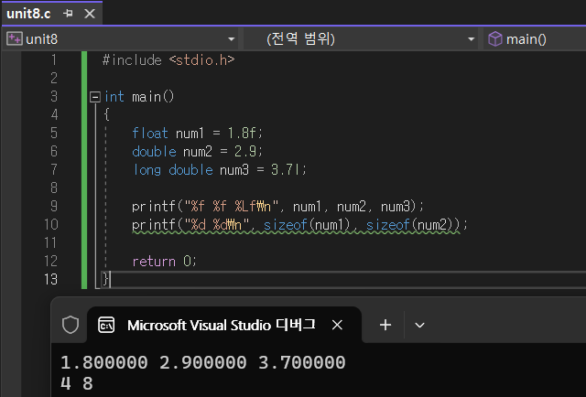Click the value 2.9 on line 6

tap(245, 152)
